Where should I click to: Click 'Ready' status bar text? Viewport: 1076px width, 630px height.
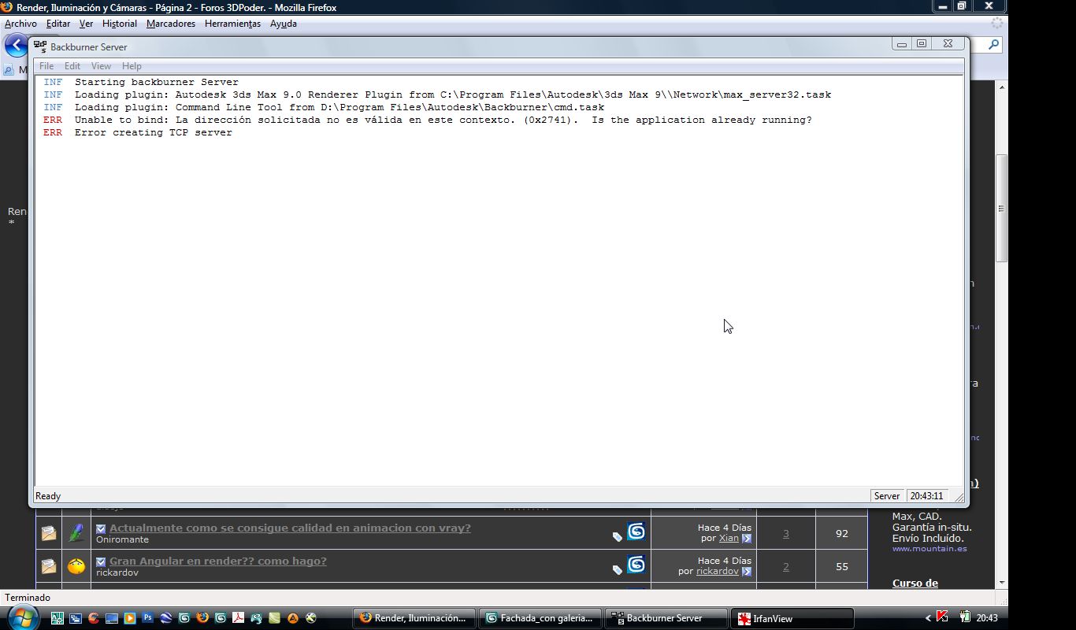(48, 496)
